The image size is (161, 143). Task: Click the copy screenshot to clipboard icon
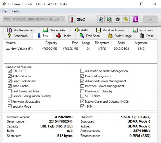[109, 19]
